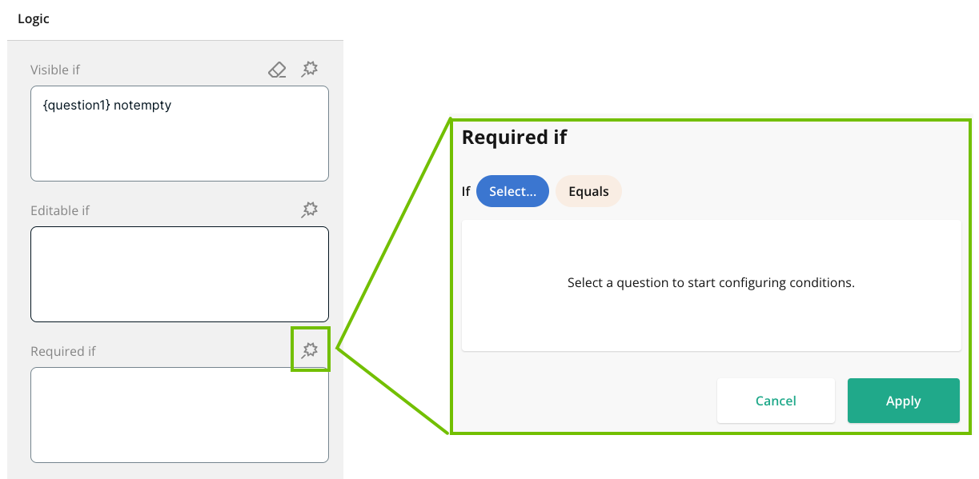Open the Visible if magic wand editor
The height and width of the screenshot is (479, 979).
(x=310, y=70)
